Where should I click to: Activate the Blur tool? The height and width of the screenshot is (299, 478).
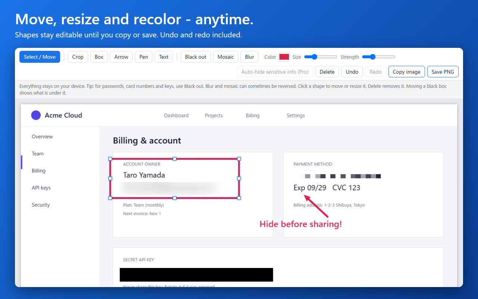click(249, 57)
